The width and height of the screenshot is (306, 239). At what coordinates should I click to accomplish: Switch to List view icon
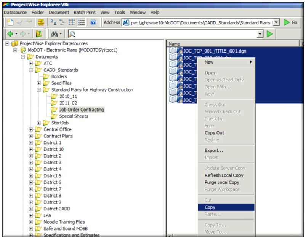pyautogui.click(x=72, y=22)
